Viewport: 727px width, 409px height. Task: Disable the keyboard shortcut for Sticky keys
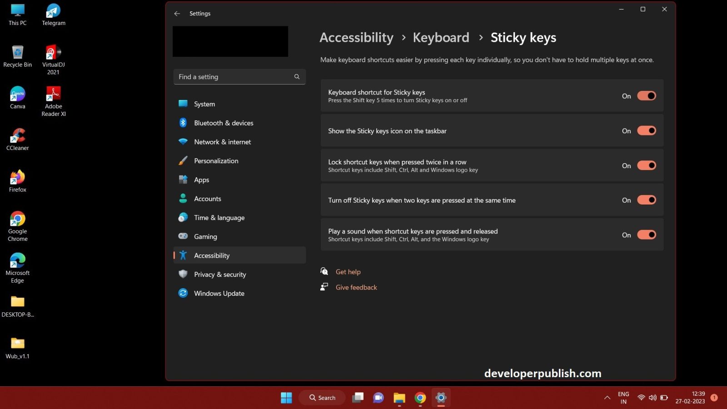(647, 95)
